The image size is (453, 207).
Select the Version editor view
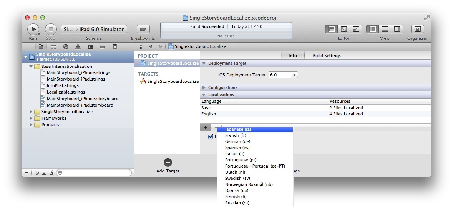coord(356,29)
